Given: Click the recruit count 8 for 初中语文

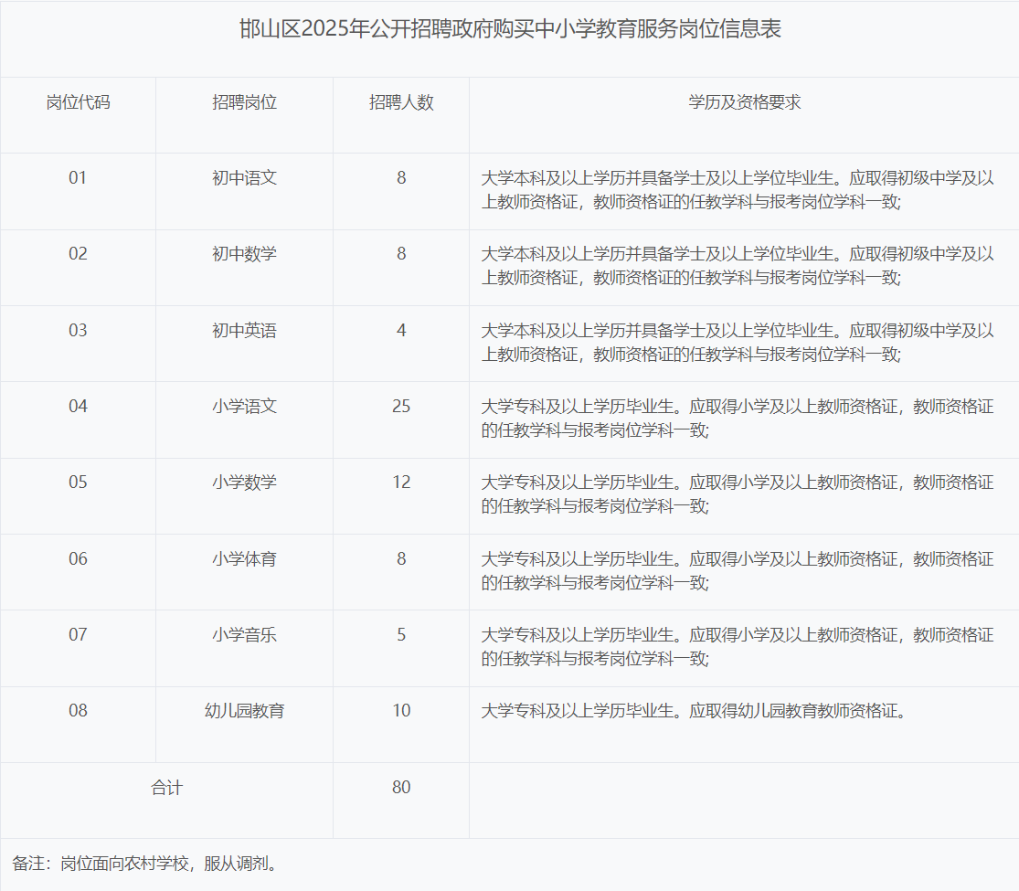Looking at the screenshot, I should tap(401, 177).
